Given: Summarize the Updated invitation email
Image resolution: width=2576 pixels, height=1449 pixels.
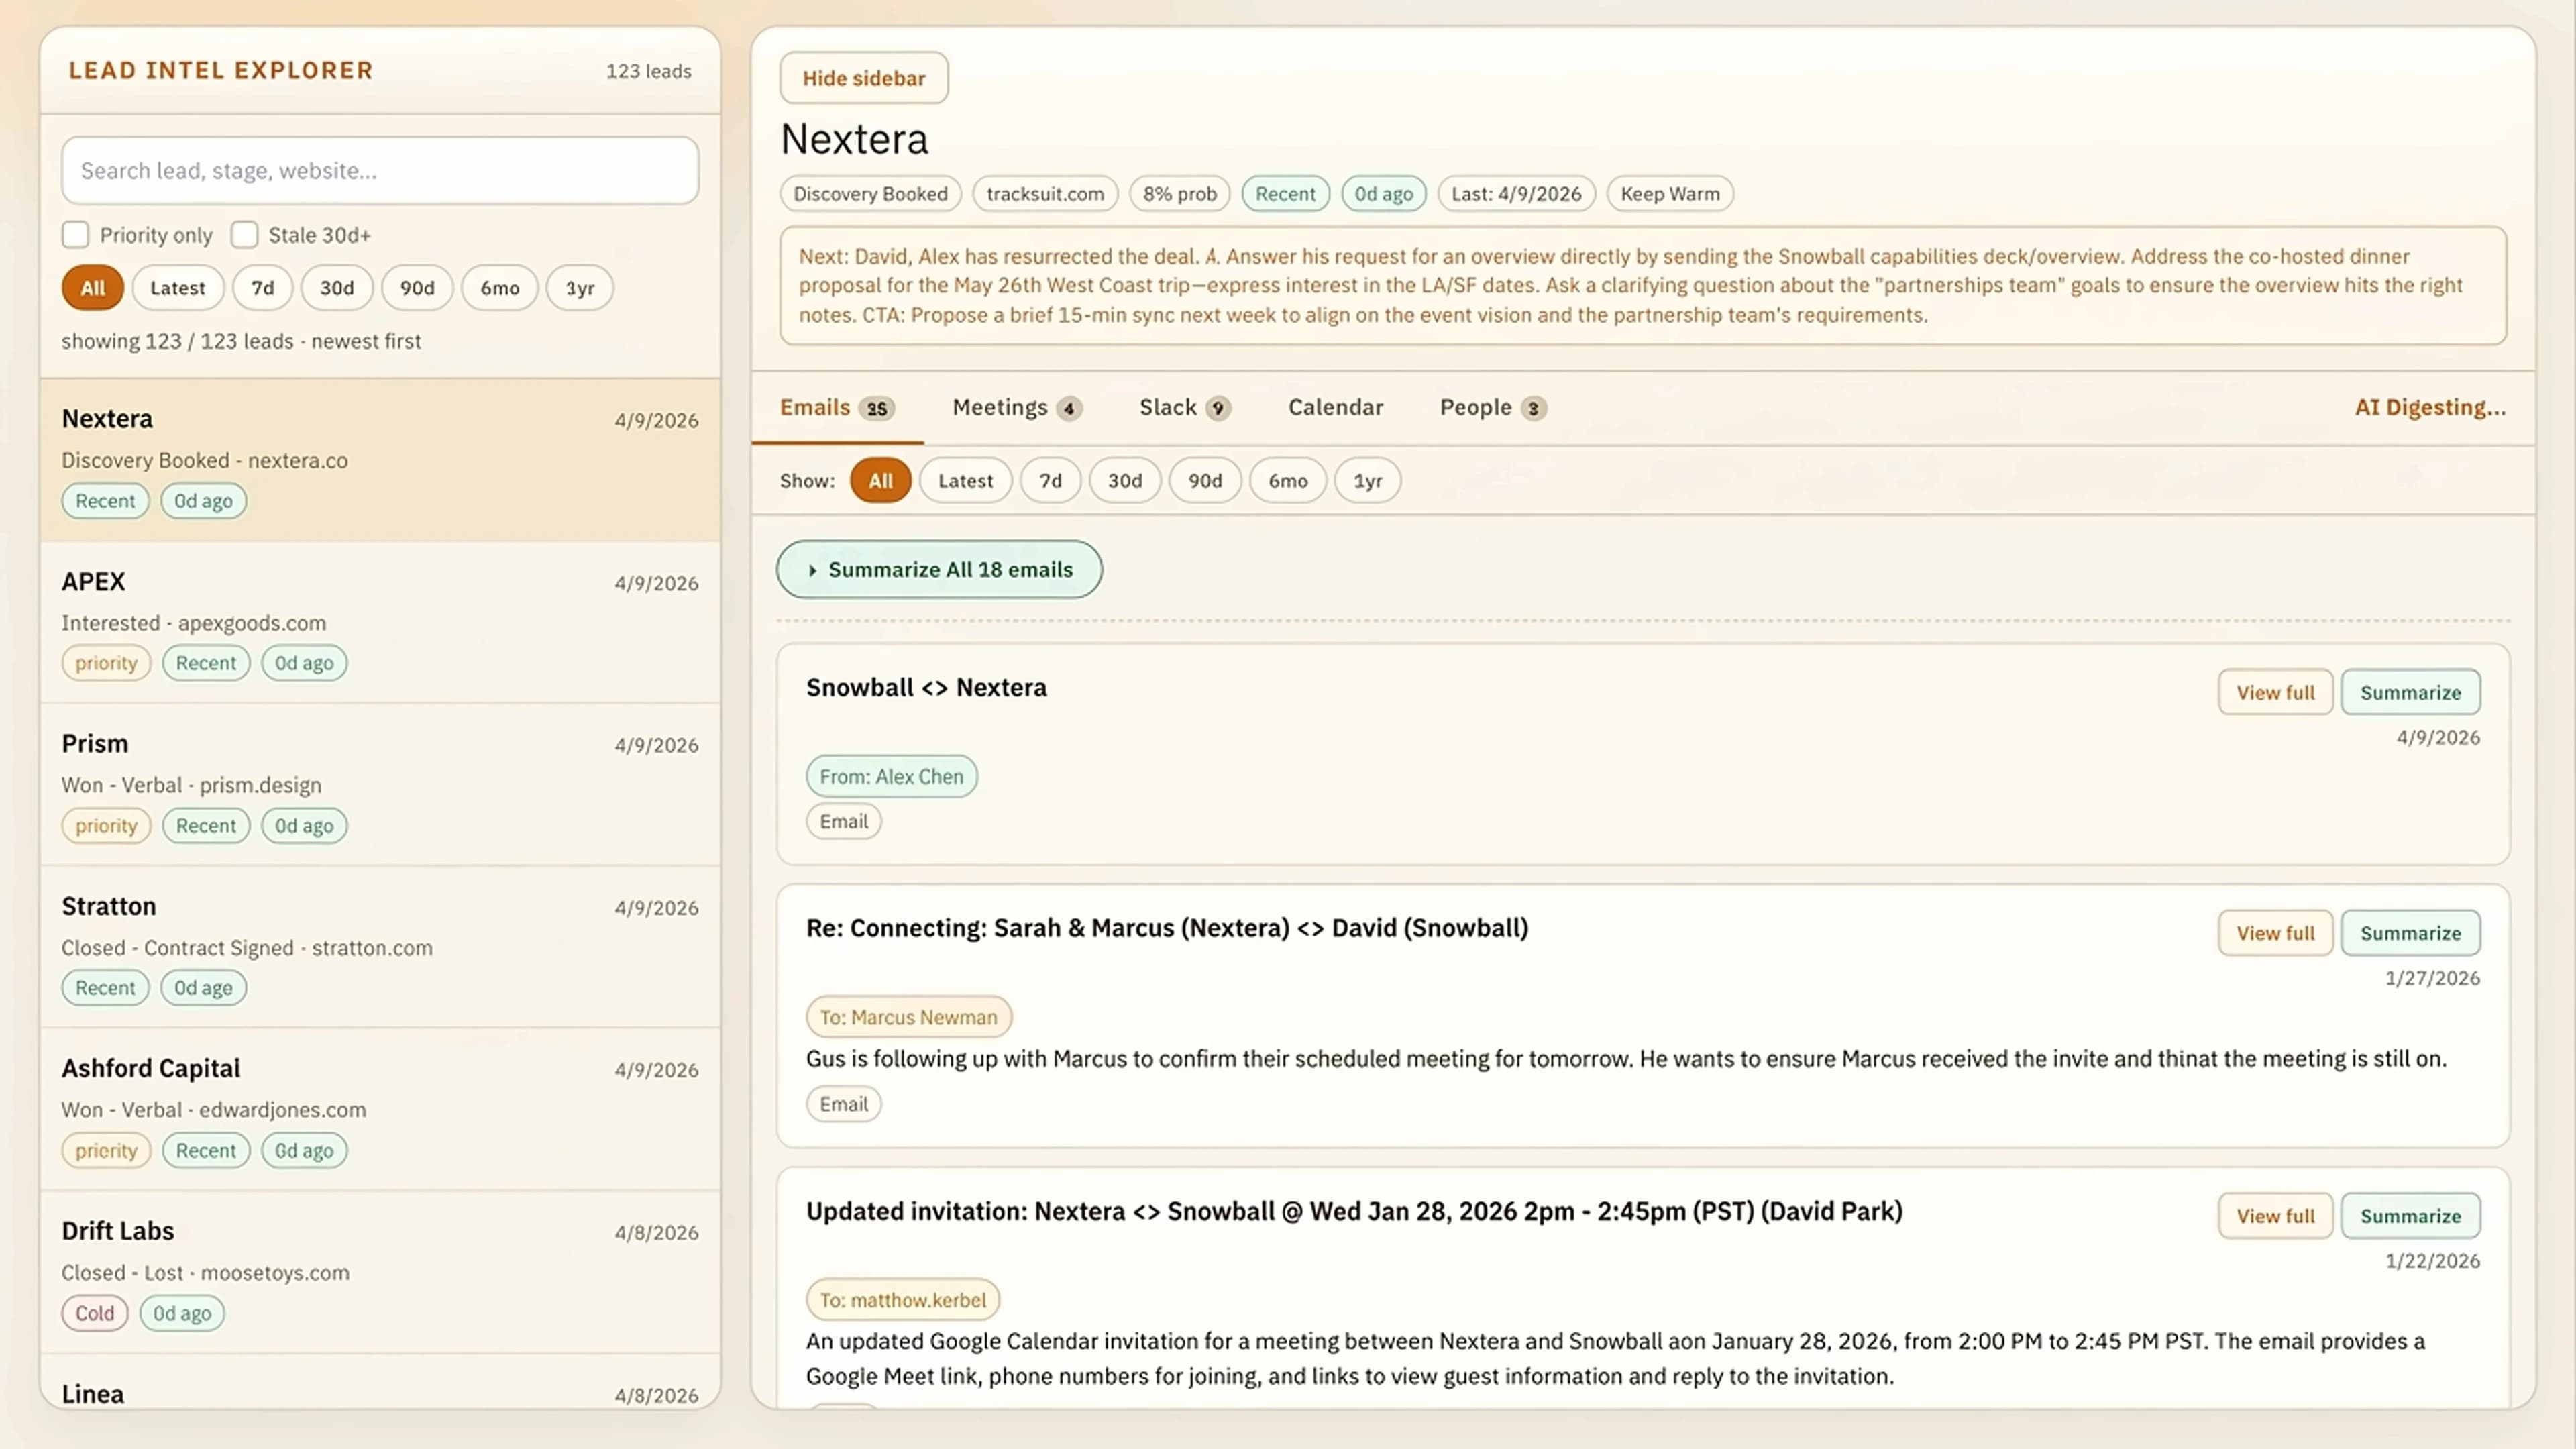Looking at the screenshot, I should [x=2411, y=1216].
